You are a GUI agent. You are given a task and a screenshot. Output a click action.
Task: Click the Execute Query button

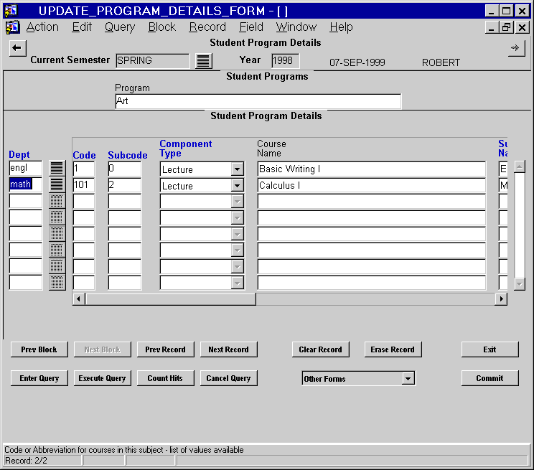pos(102,378)
